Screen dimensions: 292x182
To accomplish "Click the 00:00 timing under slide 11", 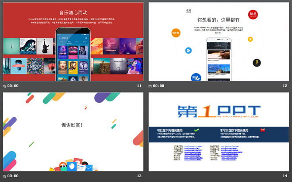I will click(13, 86).
